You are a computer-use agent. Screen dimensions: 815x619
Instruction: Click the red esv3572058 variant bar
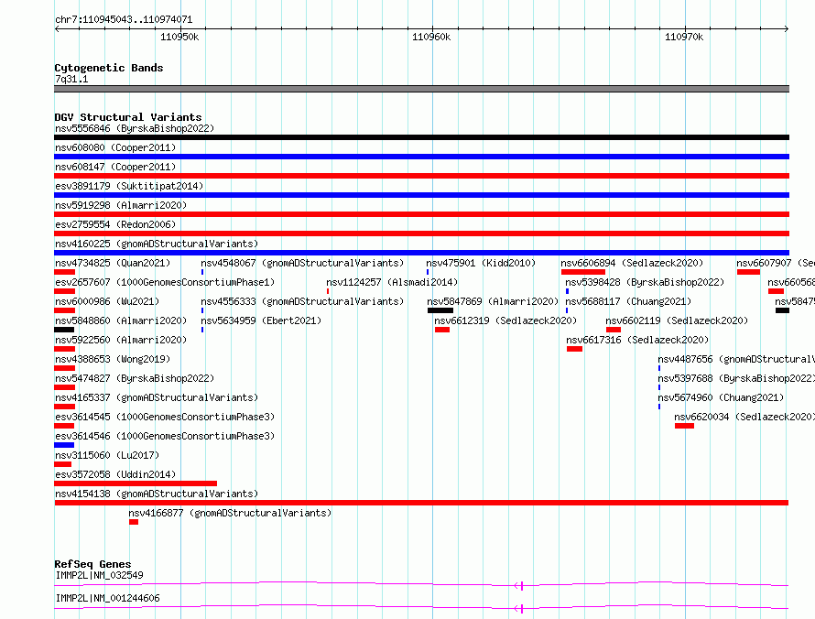coord(136,483)
